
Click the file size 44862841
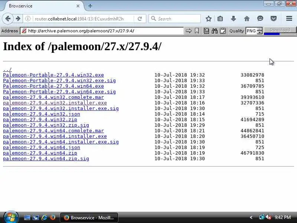[x=252, y=131]
